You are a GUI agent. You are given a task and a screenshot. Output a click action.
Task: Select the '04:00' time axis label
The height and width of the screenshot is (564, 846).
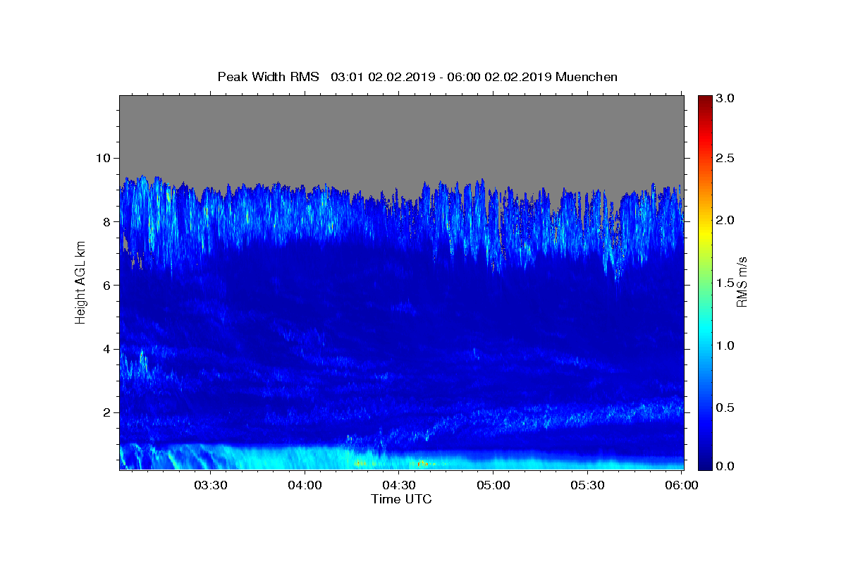point(305,485)
